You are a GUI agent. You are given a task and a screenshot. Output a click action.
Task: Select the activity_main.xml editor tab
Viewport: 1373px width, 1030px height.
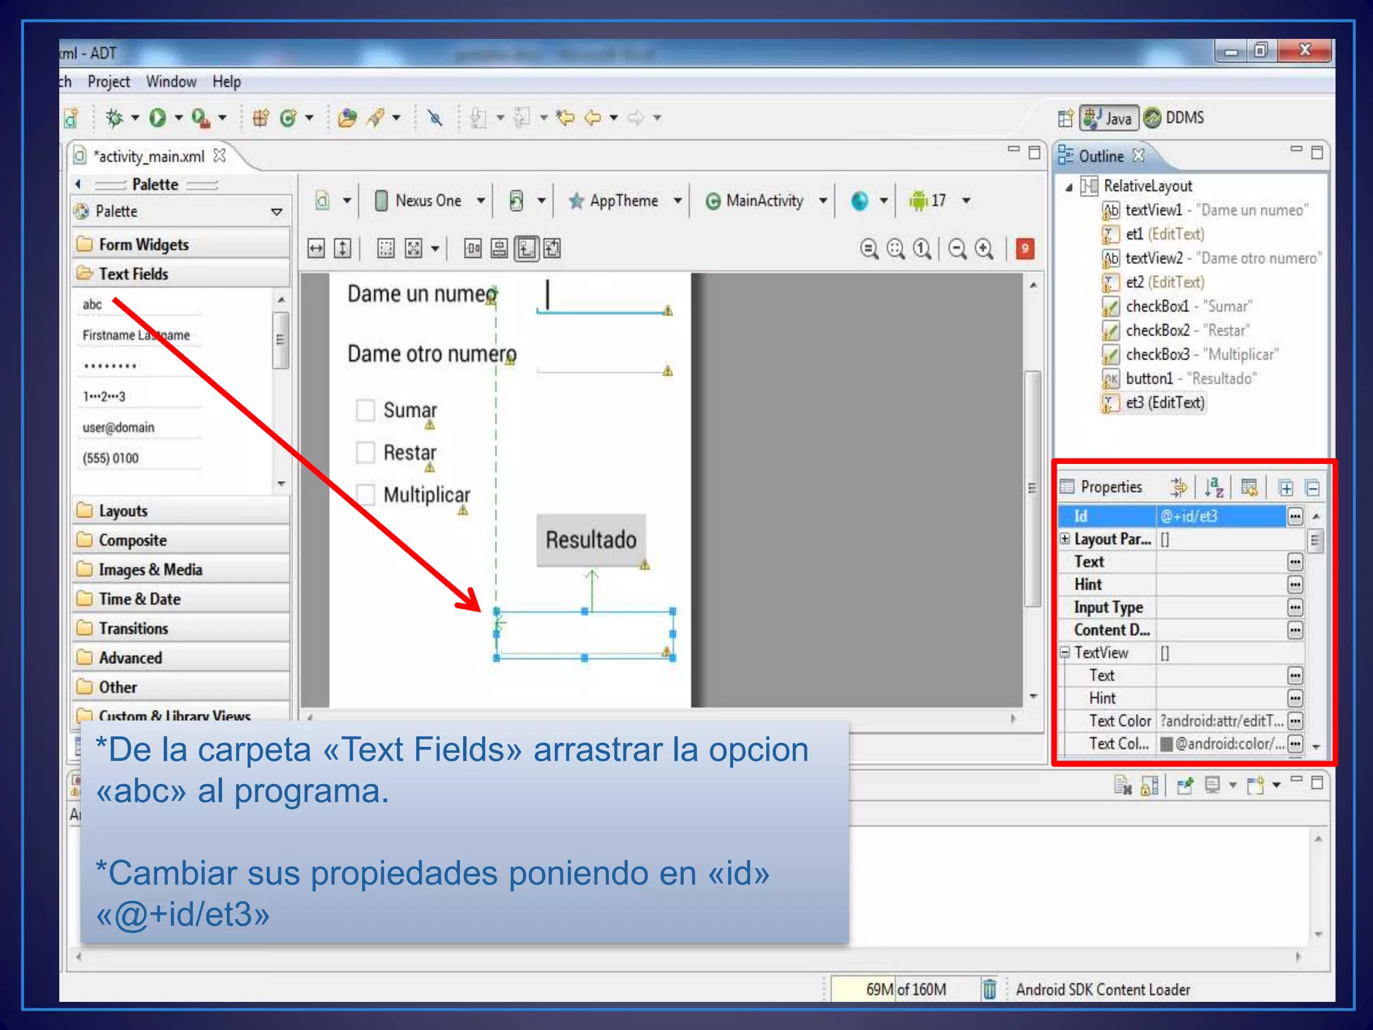point(150,156)
